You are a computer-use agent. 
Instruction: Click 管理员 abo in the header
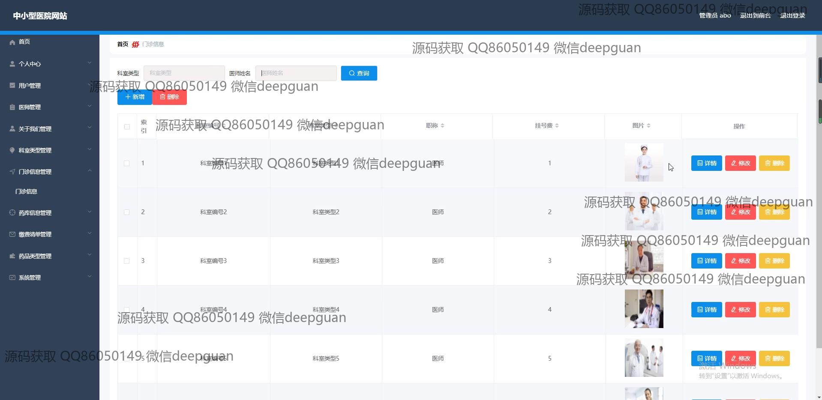[715, 15]
